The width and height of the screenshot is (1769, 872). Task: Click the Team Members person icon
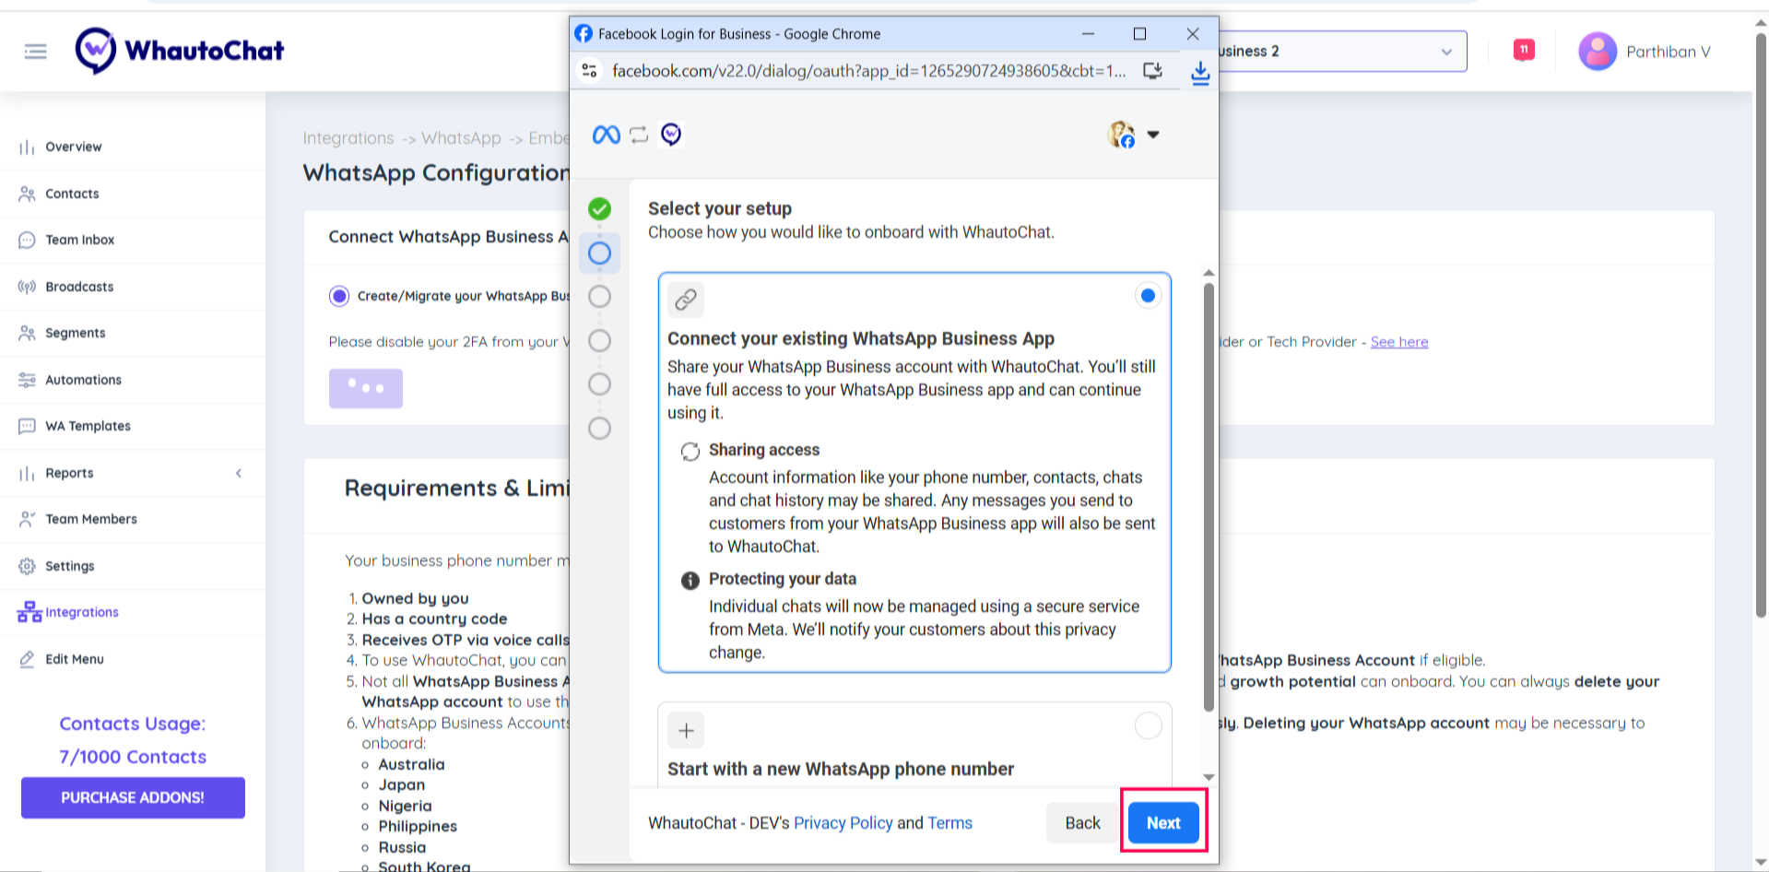(x=27, y=519)
